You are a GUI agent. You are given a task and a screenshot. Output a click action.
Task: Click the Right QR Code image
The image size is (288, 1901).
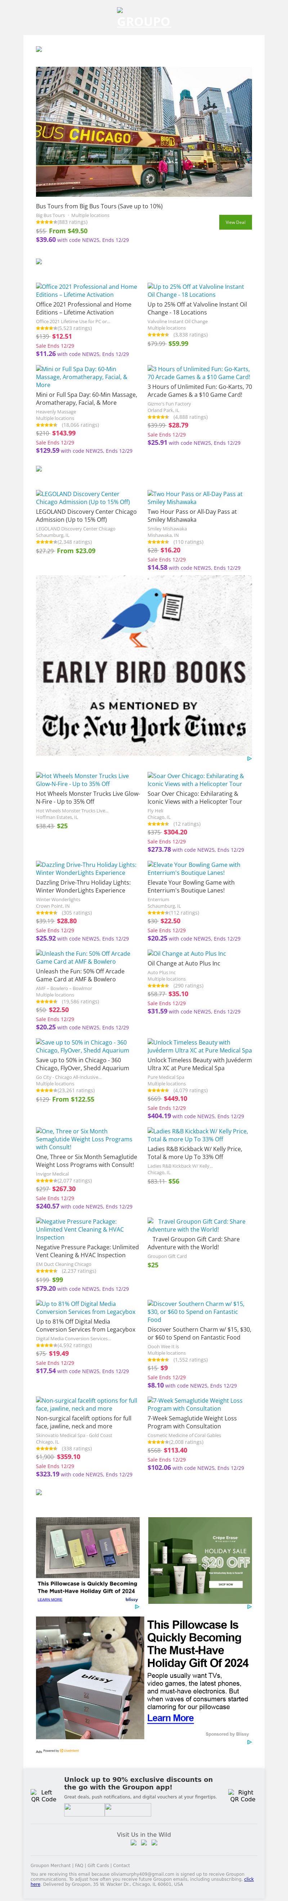click(242, 1796)
